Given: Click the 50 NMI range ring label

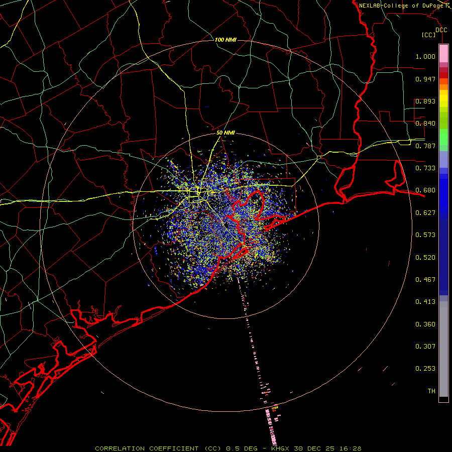Looking at the screenshot, I should pyautogui.click(x=225, y=133).
